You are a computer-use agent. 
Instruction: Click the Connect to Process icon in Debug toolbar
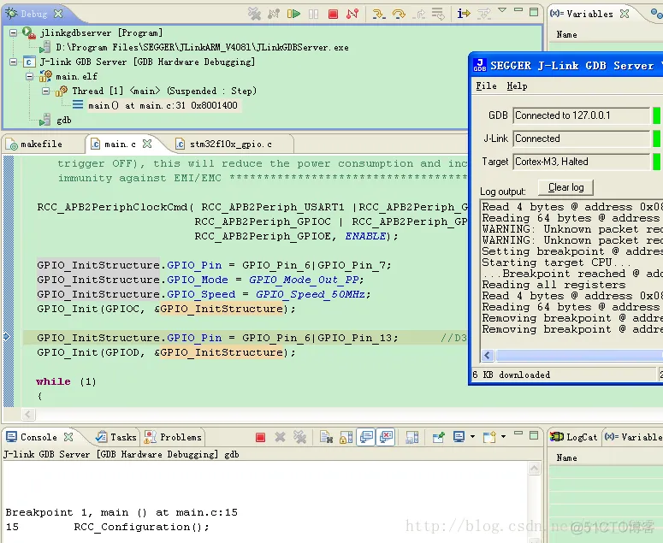point(274,14)
